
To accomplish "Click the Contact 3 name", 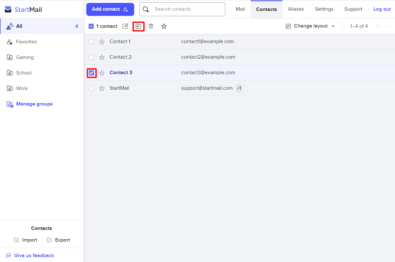I will pos(121,73).
